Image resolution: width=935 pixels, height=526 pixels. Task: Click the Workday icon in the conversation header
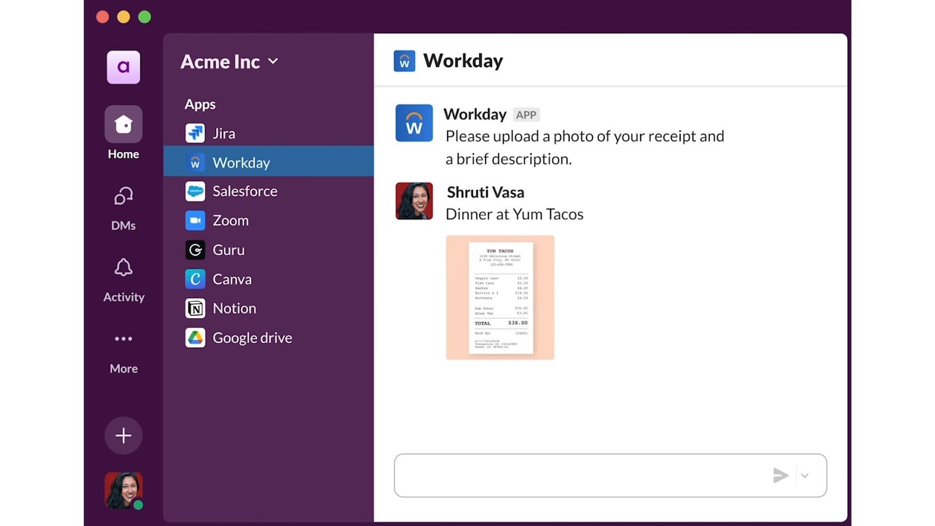pyautogui.click(x=404, y=60)
